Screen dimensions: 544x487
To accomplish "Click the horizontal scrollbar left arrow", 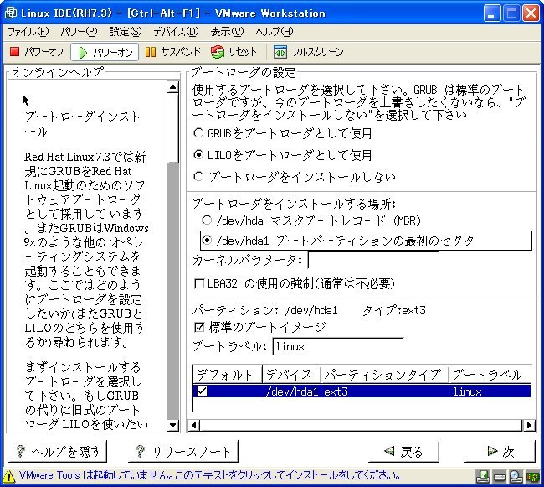I will pos(194,425).
